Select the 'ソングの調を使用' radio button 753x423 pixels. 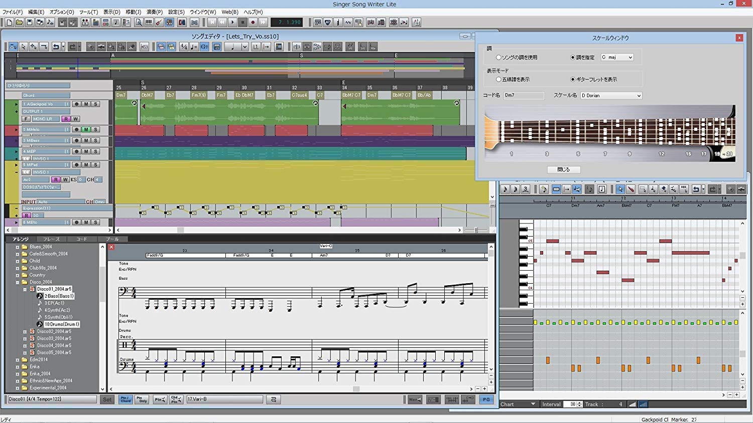tap(498, 58)
